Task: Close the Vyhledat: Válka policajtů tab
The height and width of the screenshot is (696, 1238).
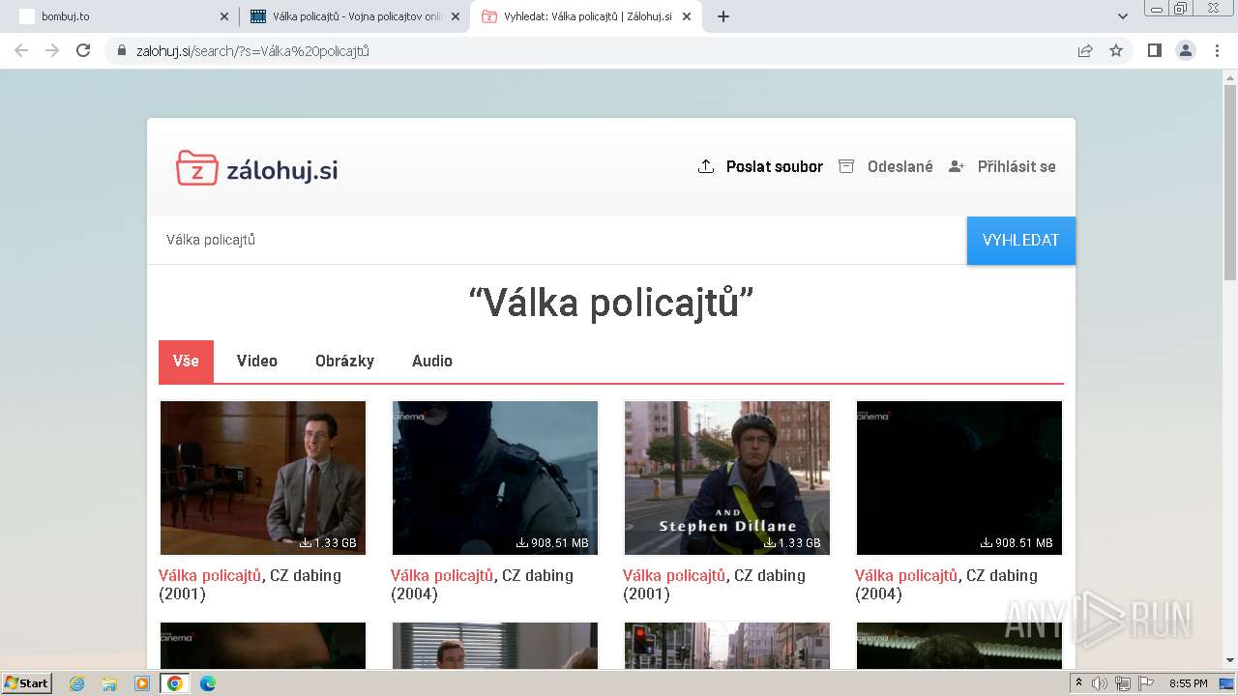Action: tap(687, 16)
